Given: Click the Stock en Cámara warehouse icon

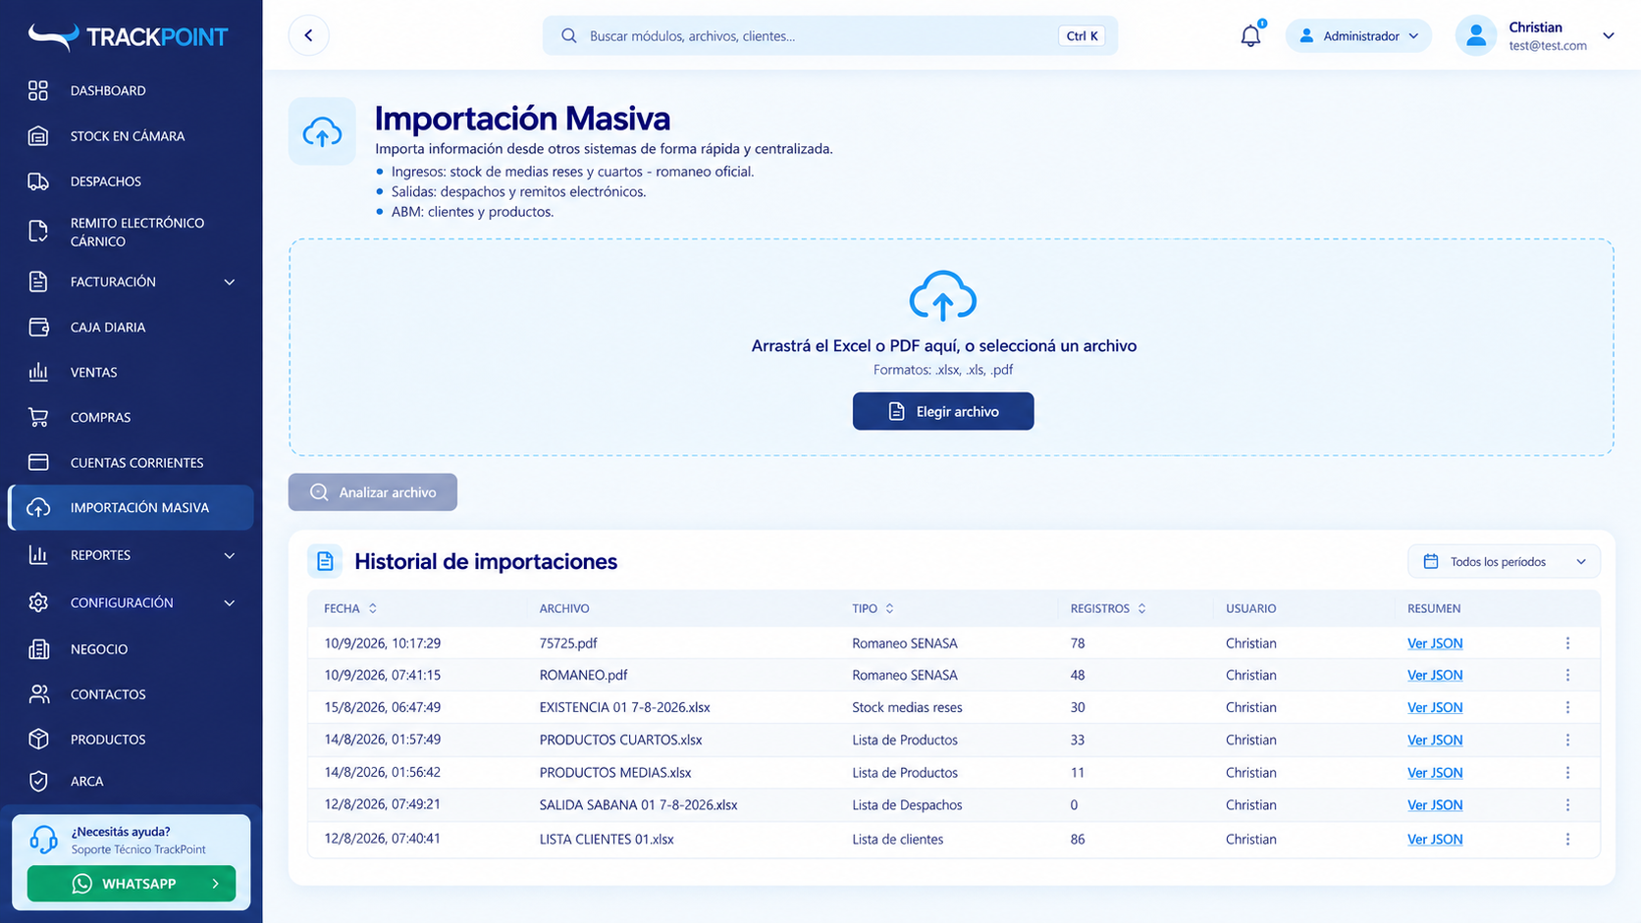Looking at the screenshot, I should pyautogui.click(x=38, y=136).
